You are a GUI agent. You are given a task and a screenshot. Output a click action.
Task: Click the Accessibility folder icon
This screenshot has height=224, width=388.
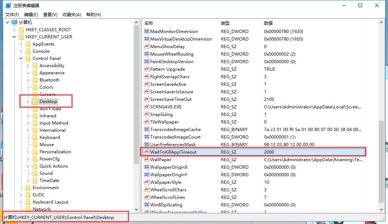click(x=35, y=66)
